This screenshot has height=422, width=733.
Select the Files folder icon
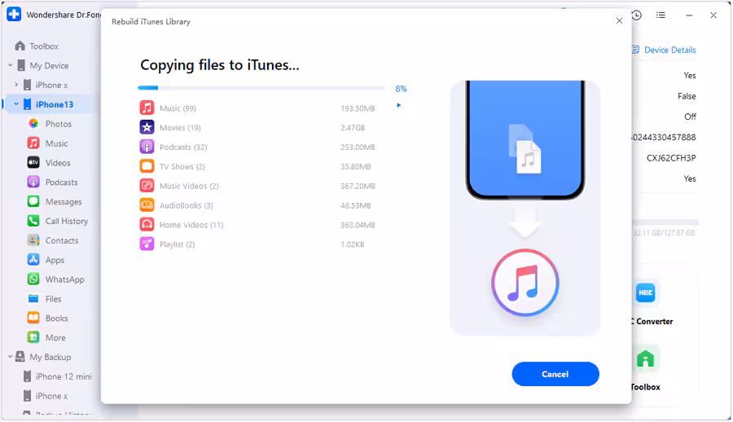tap(33, 298)
